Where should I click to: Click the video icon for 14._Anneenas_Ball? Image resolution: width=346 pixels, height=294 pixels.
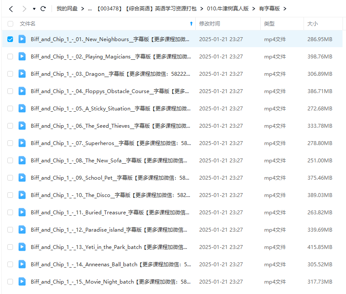[x=22, y=264]
